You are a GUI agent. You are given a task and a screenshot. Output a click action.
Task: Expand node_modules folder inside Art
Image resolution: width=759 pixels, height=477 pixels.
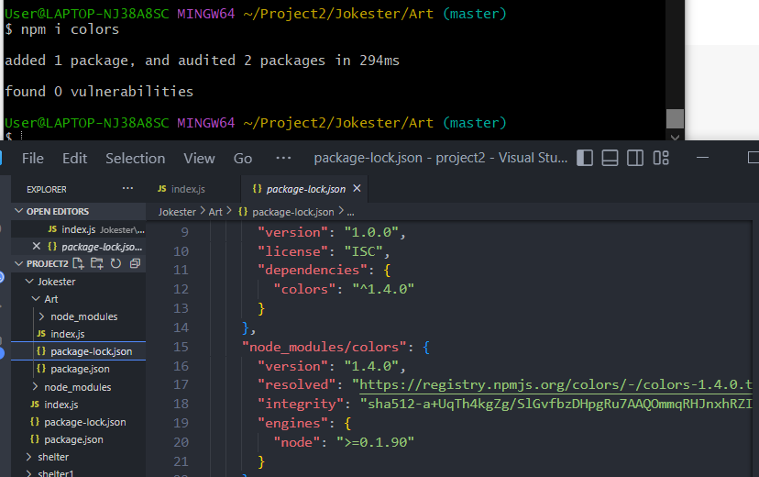pyautogui.click(x=79, y=316)
